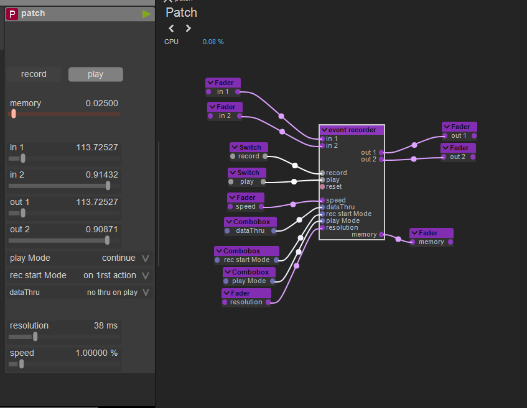Toggle the play button in panel
527x408 pixels.
95,75
